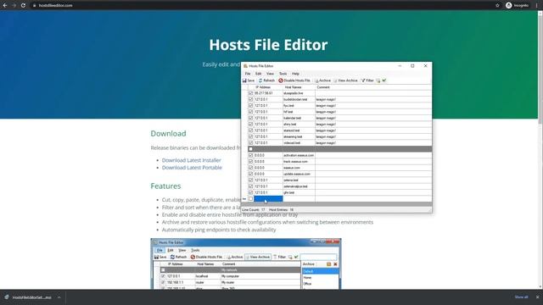Viewport: 543px width, 305px height.
Task: Click the browser forward arrow
Action: tap(14, 5)
